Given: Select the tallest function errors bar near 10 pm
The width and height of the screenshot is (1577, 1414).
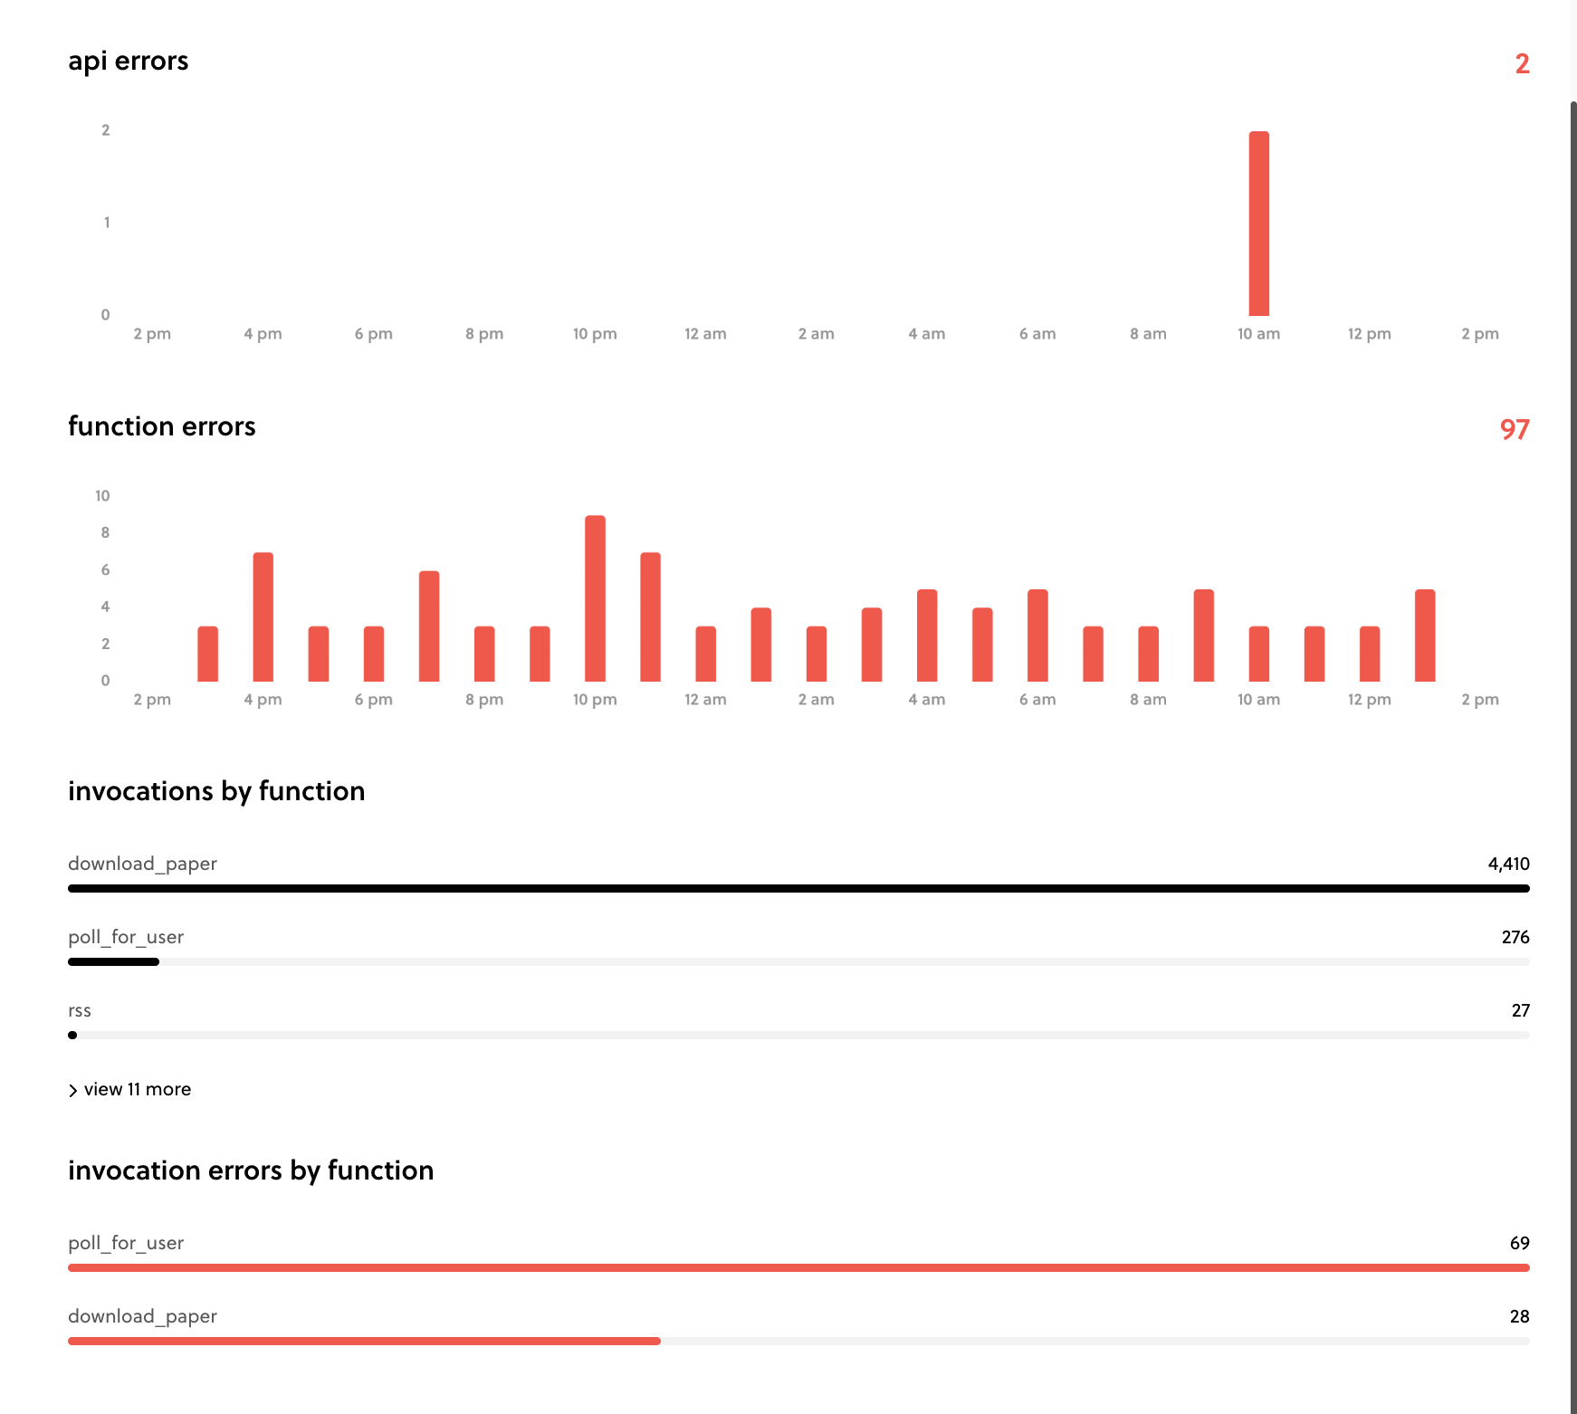Looking at the screenshot, I should pos(596,597).
